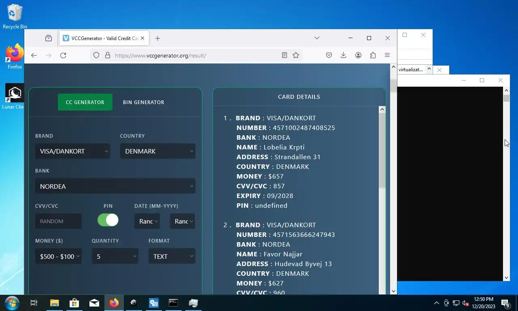The image size is (518, 311).
Task: Open the expiry month dropdown
Action: [147, 221]
